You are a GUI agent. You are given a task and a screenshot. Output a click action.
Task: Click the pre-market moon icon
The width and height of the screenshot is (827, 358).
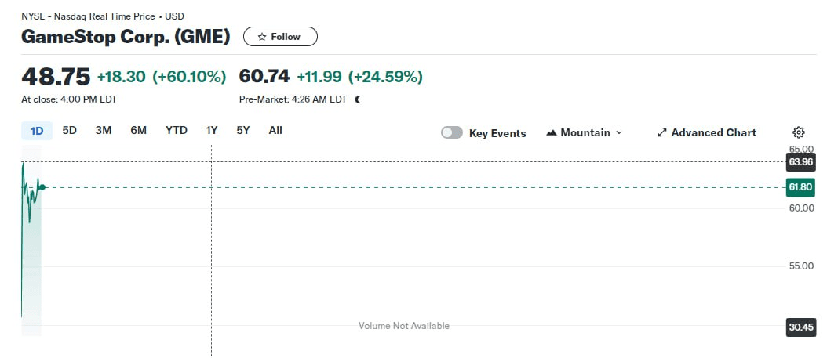[358, 99]
